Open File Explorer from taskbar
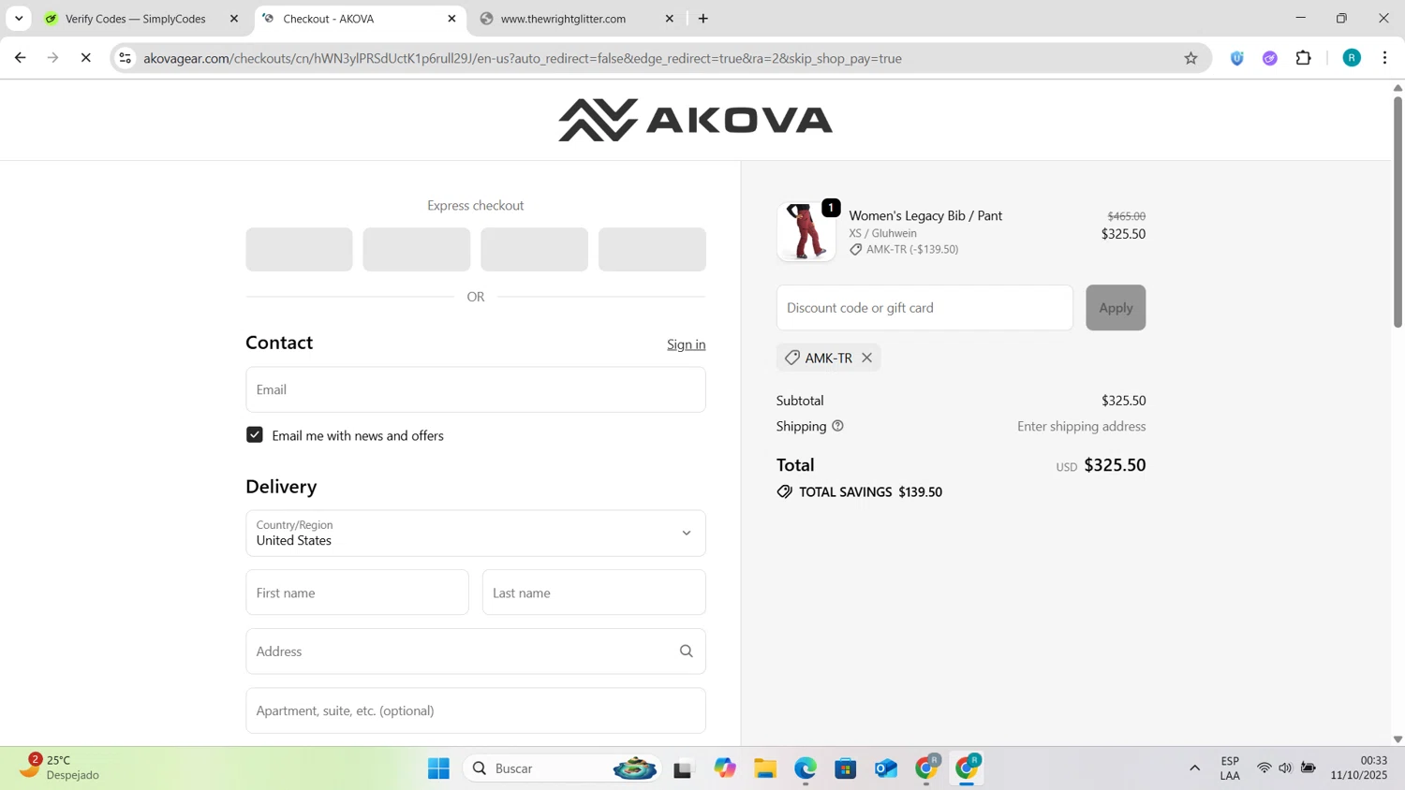 click(x=765, y=768)
